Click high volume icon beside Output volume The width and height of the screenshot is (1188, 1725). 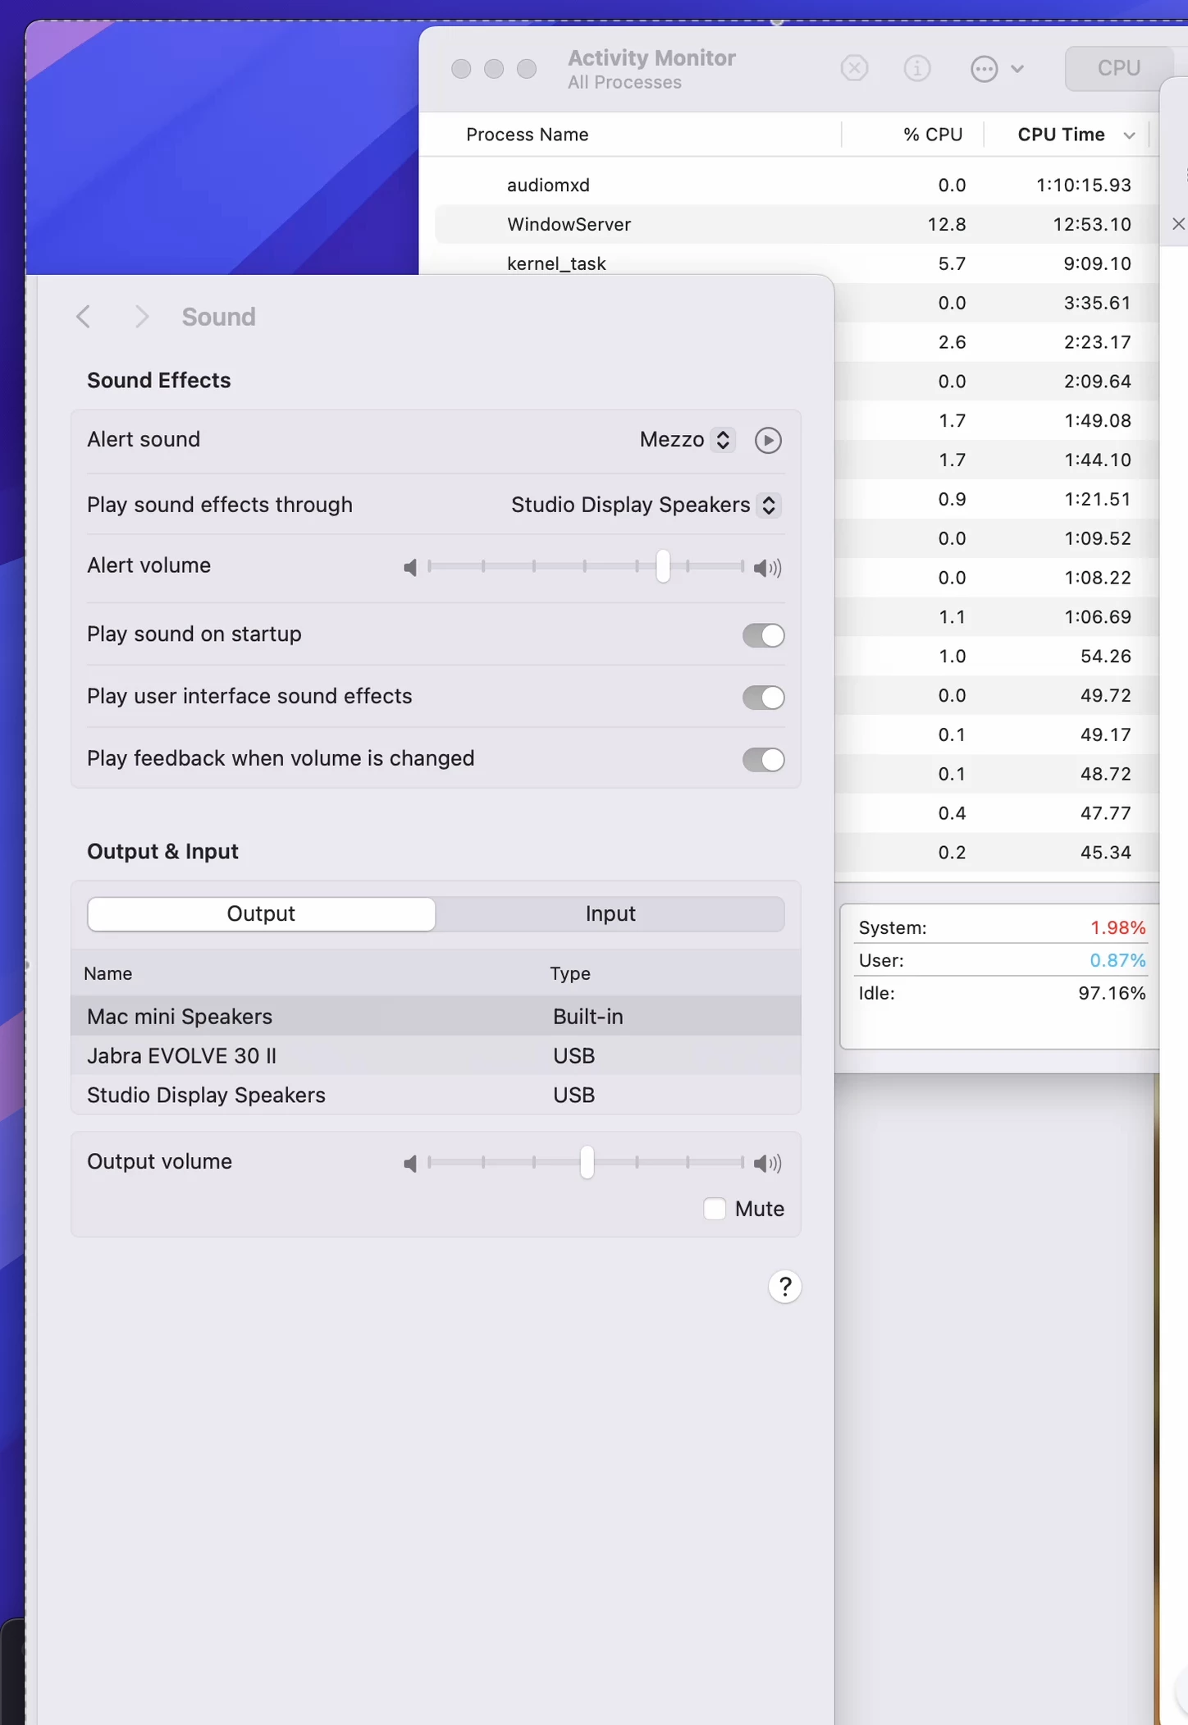point(767,1163)
